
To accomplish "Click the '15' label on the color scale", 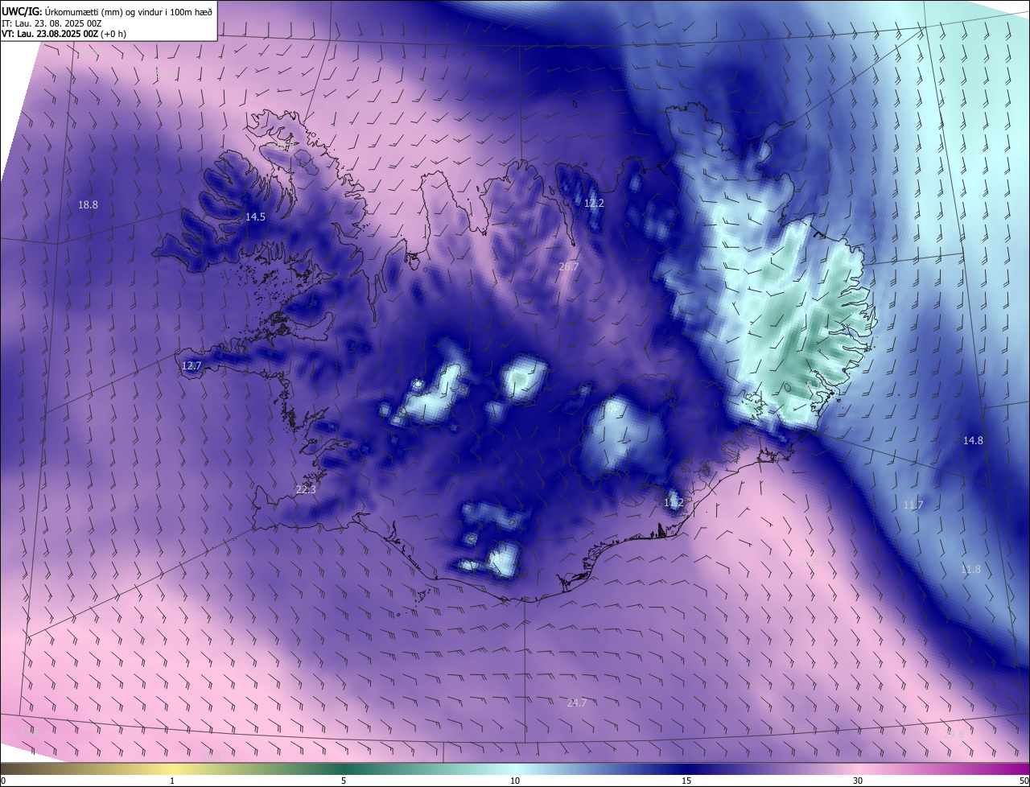I will 686,781.
